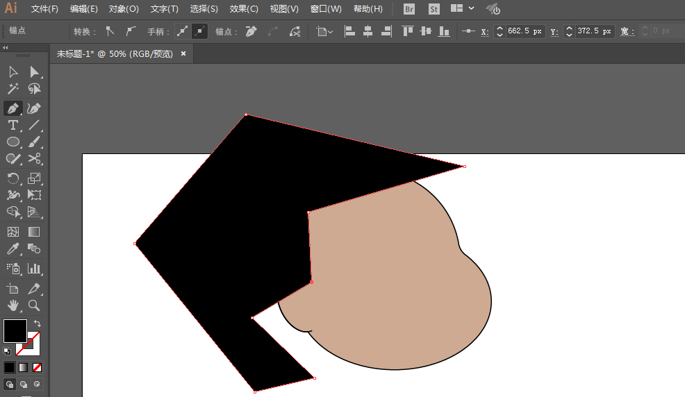Switch paint mode to Gradient
685x397 pixels.
pos(24,367)
